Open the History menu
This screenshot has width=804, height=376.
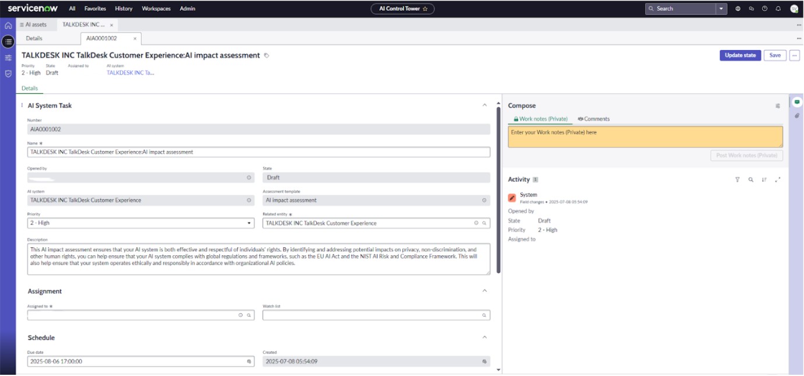[124, 9]
